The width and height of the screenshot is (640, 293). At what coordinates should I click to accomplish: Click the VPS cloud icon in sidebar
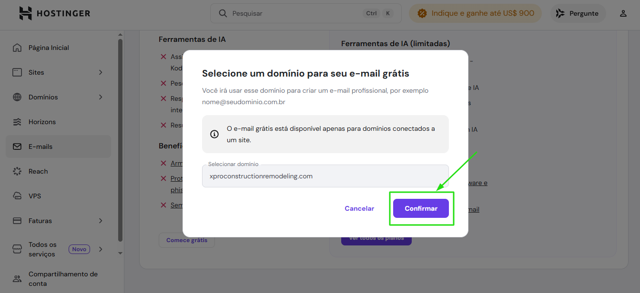point(17,196)
